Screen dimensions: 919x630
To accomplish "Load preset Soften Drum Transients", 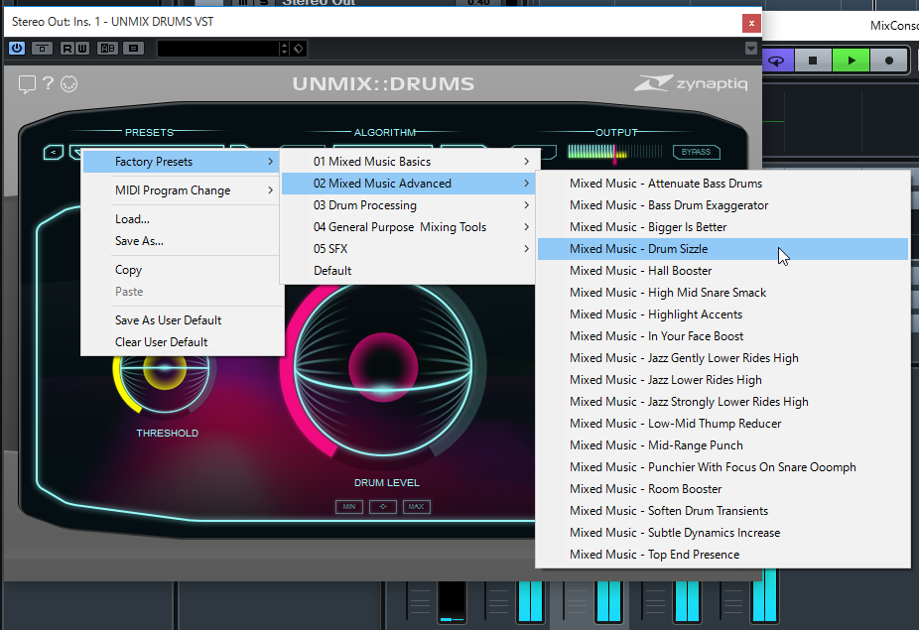I will [722, 510].
